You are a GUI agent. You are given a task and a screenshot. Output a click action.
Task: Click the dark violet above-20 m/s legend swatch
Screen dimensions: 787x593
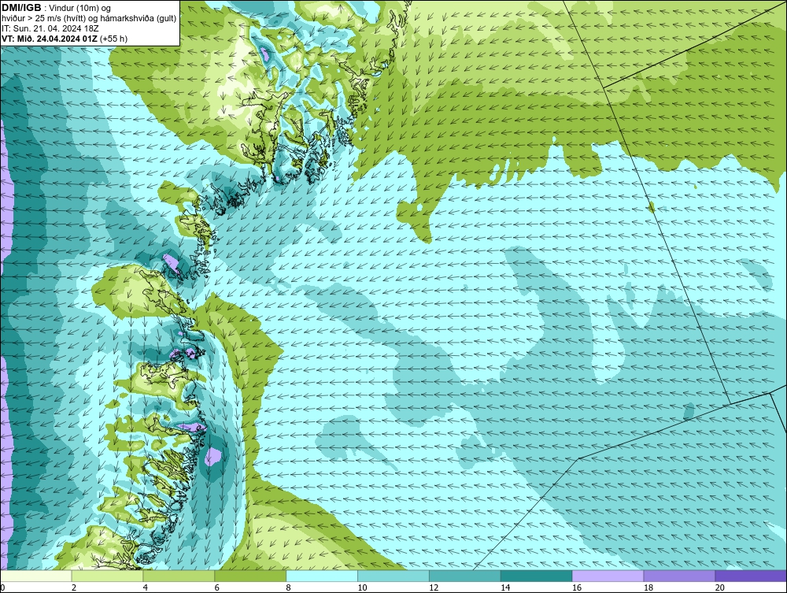tap(751, 576)
